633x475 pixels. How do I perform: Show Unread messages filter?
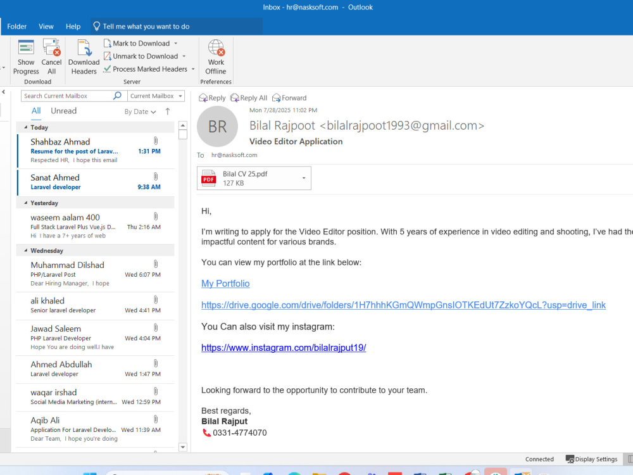(x=63, y=111)
